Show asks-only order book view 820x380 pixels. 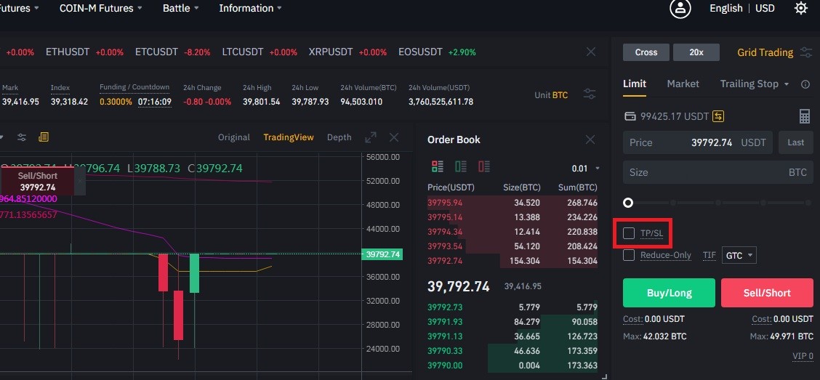coord(483,166)
